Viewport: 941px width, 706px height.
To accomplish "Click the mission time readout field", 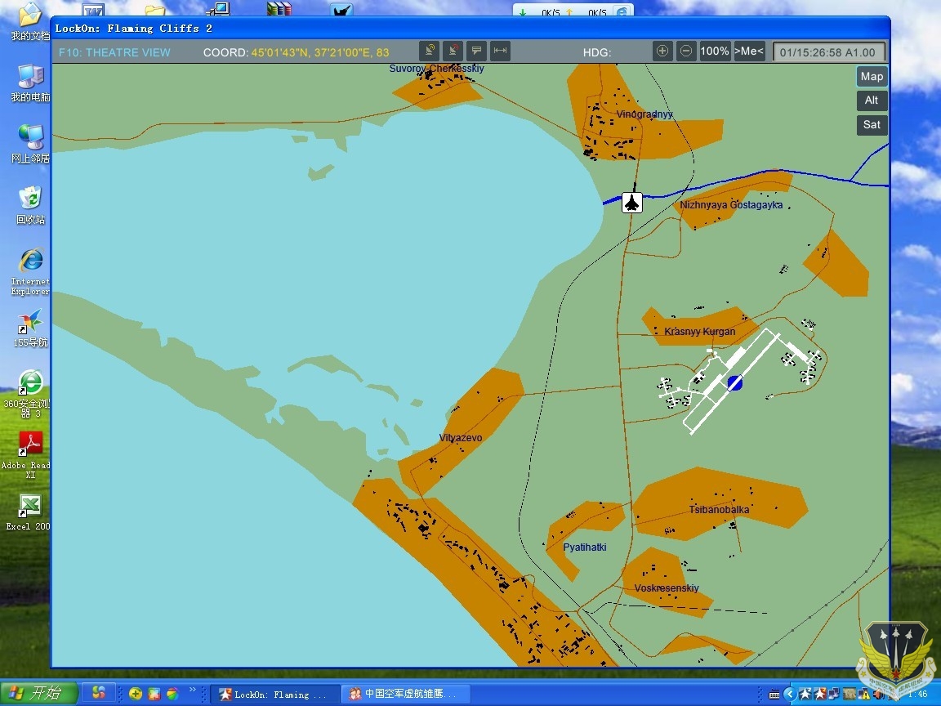I will (x=828, y=52).
